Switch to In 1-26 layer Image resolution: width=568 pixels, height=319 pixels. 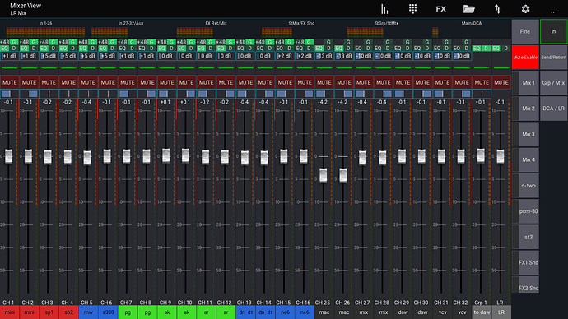[x=45, y=30]
